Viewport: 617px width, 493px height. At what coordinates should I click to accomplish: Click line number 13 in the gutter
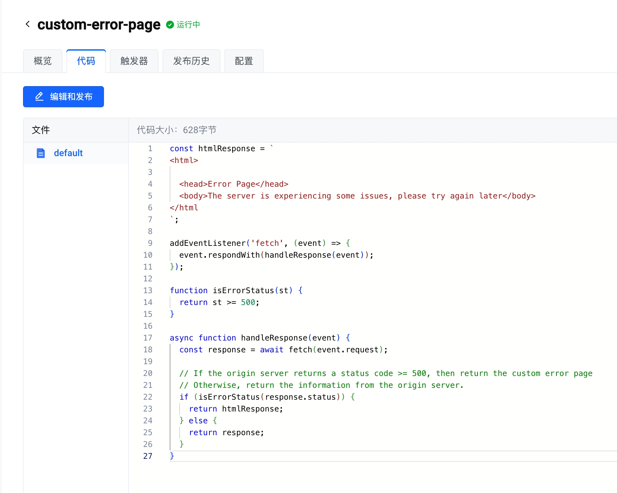click(148, 291)
